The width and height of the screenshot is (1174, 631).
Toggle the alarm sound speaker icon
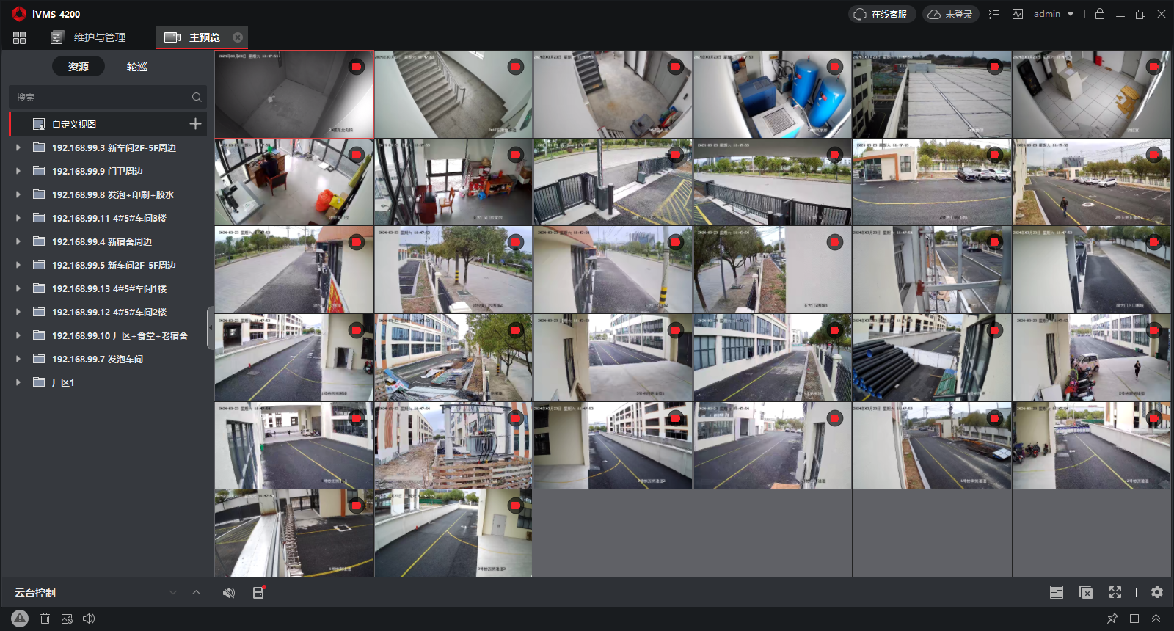tap(89, 619)
